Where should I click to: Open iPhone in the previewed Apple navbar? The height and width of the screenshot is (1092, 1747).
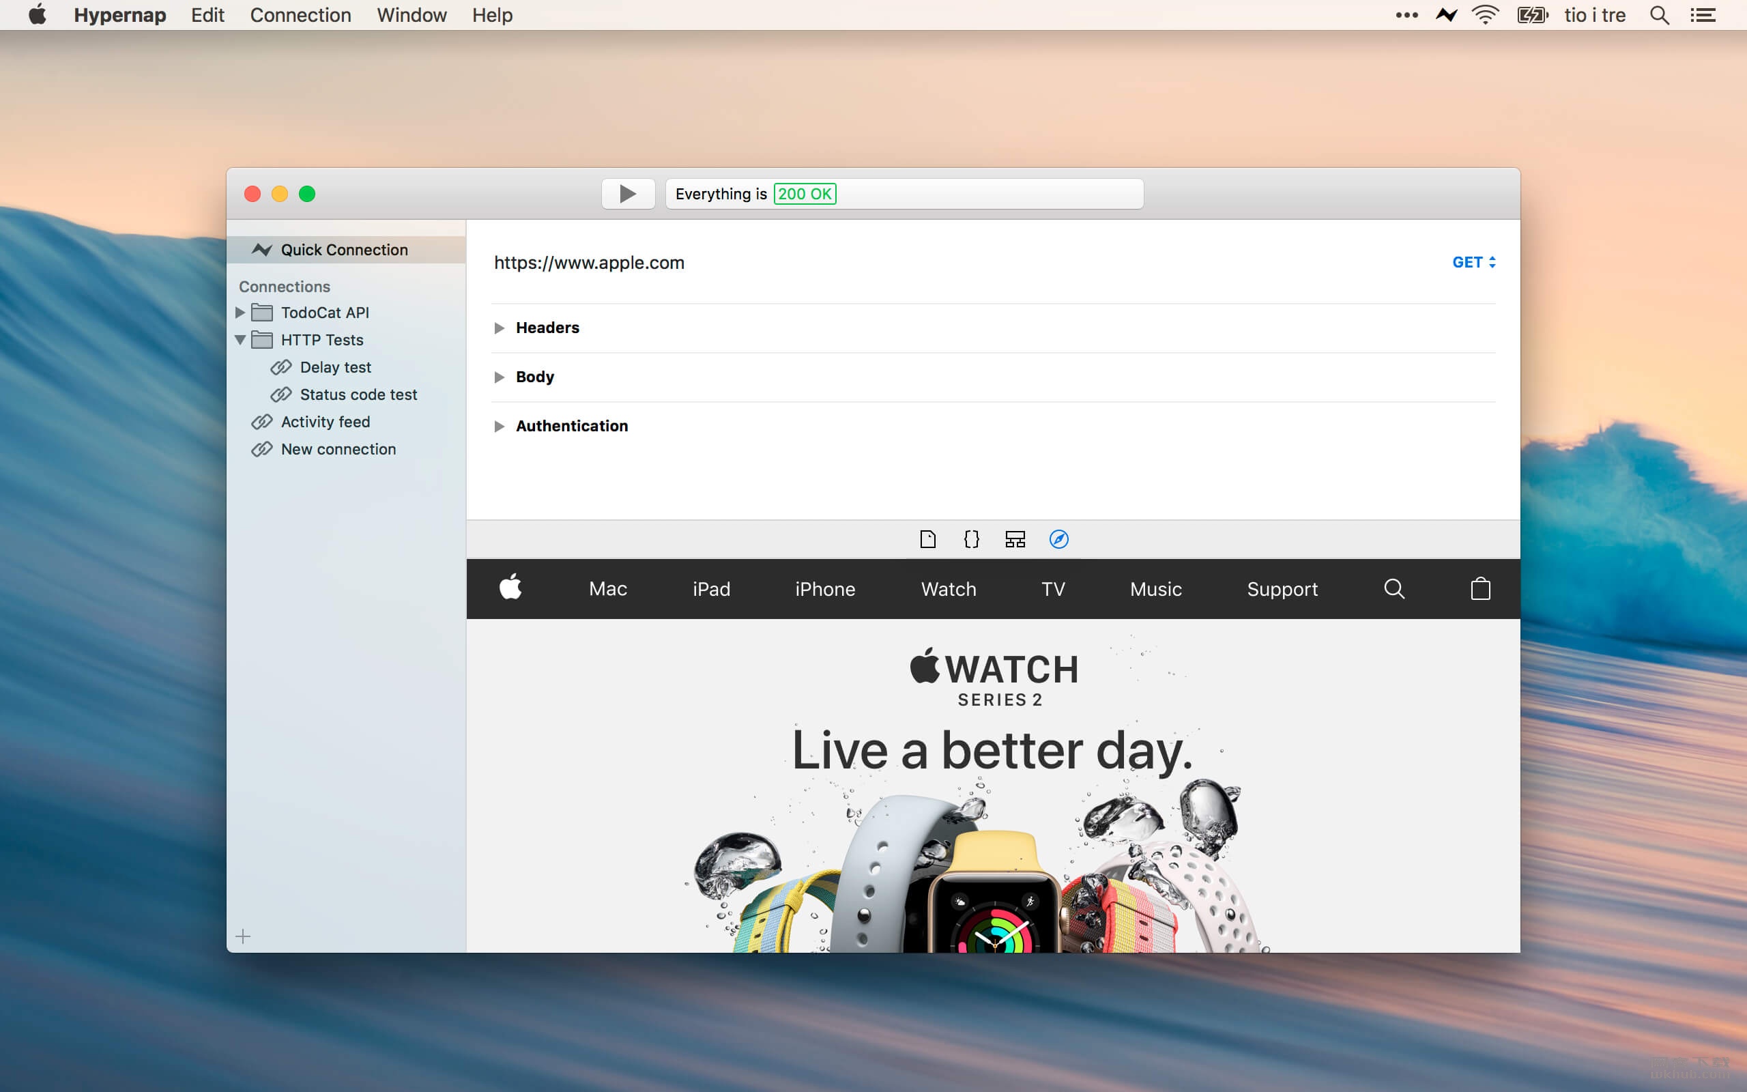pos(825,589)
